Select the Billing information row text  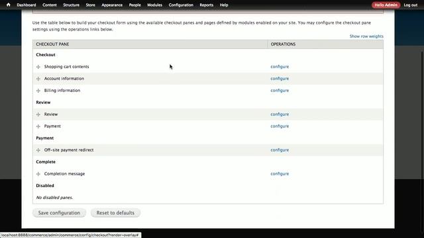click(x=62, y=91)
